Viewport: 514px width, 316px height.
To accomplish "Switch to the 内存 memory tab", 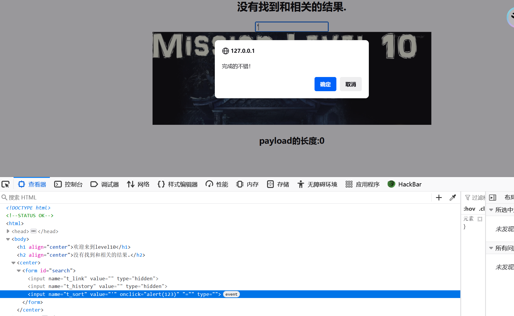I will tap(247, 184).
